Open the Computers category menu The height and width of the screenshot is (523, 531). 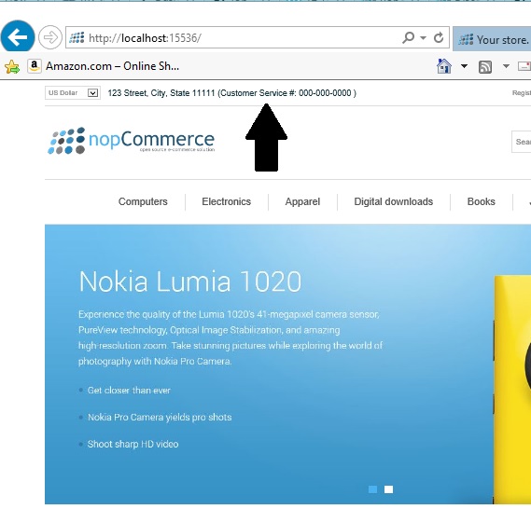click(143, 201)
